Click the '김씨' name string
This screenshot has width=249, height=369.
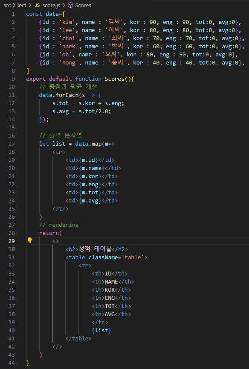coord(114,22)
